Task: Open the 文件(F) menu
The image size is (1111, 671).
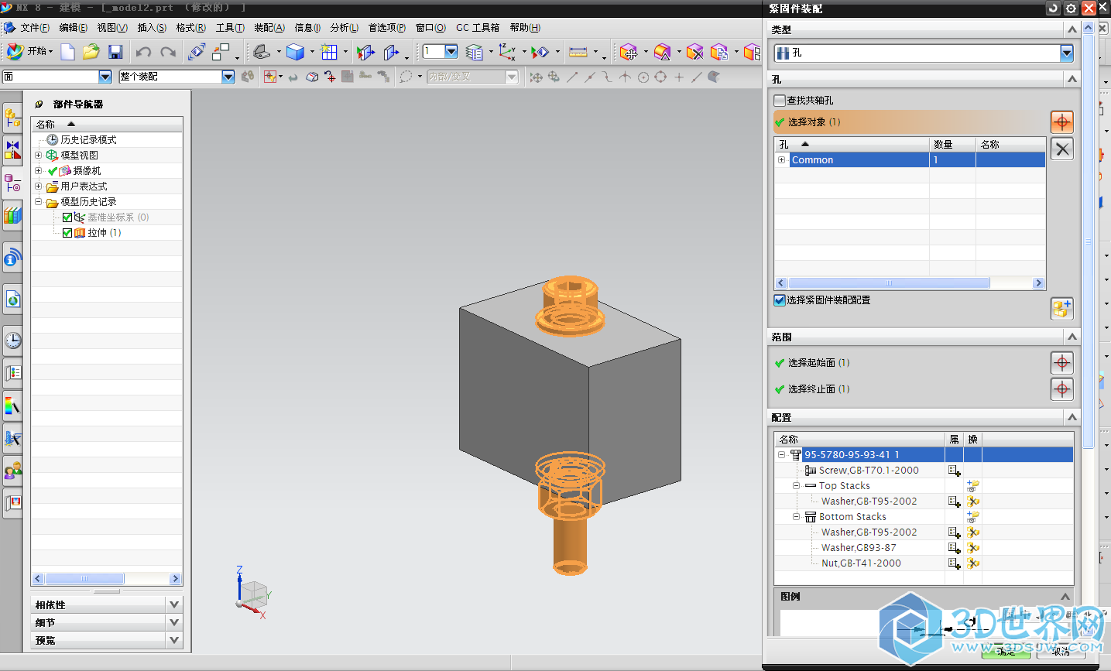Action: (35, 28)
